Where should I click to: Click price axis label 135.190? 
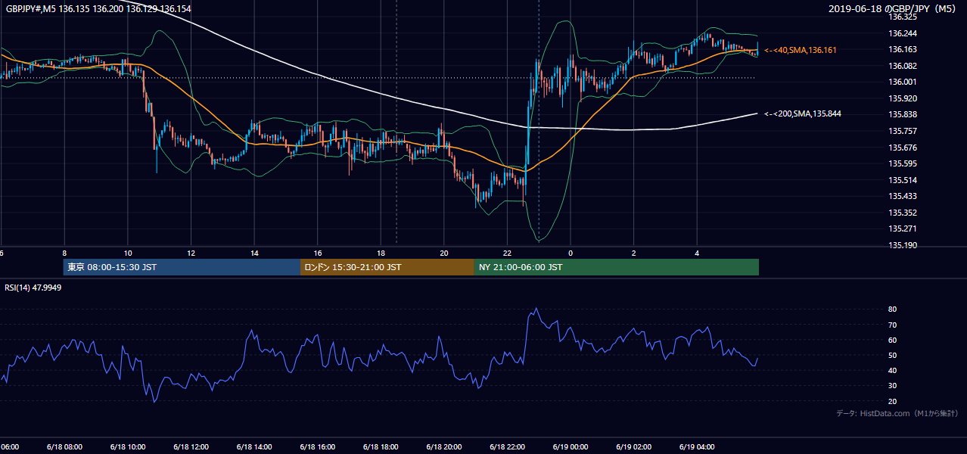903,245
